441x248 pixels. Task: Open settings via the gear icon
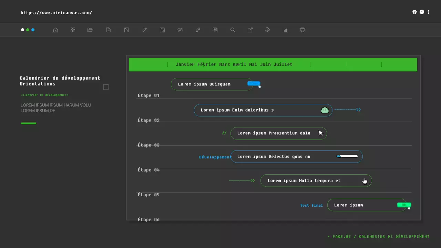click(415, 12)
